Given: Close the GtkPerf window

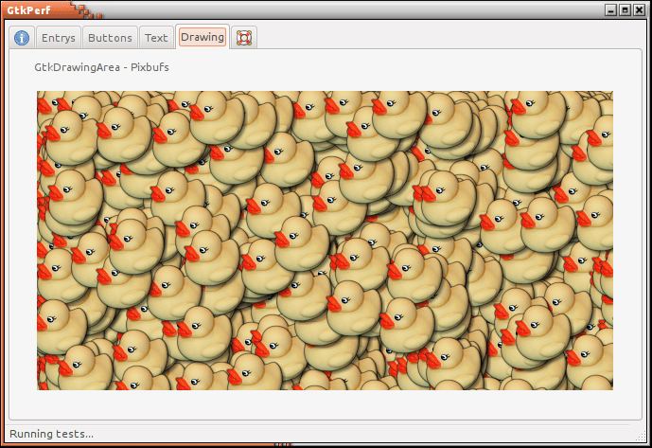Looking at the screenshot, I should click(x=640, y=9).
